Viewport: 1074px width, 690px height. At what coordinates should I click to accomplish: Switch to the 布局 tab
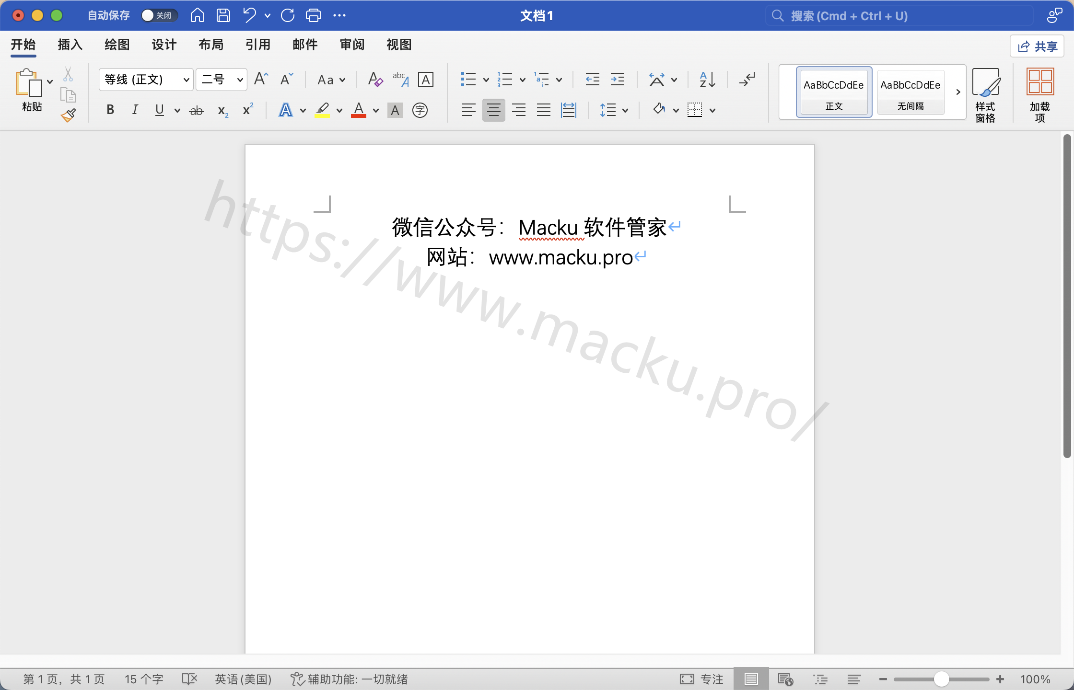(211, 45)
